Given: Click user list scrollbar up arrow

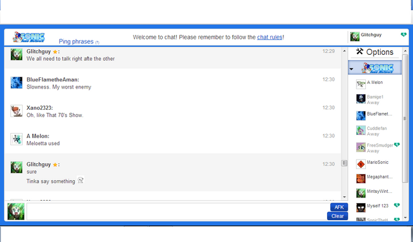Looking at the screenshot, I should pos(405,51).
